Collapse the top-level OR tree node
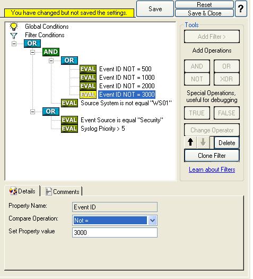Viewport: 253px width, 279px height. pos(14,44)
